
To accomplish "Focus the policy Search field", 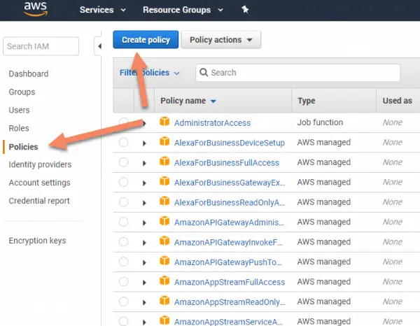I will click(x=298, y=73).
